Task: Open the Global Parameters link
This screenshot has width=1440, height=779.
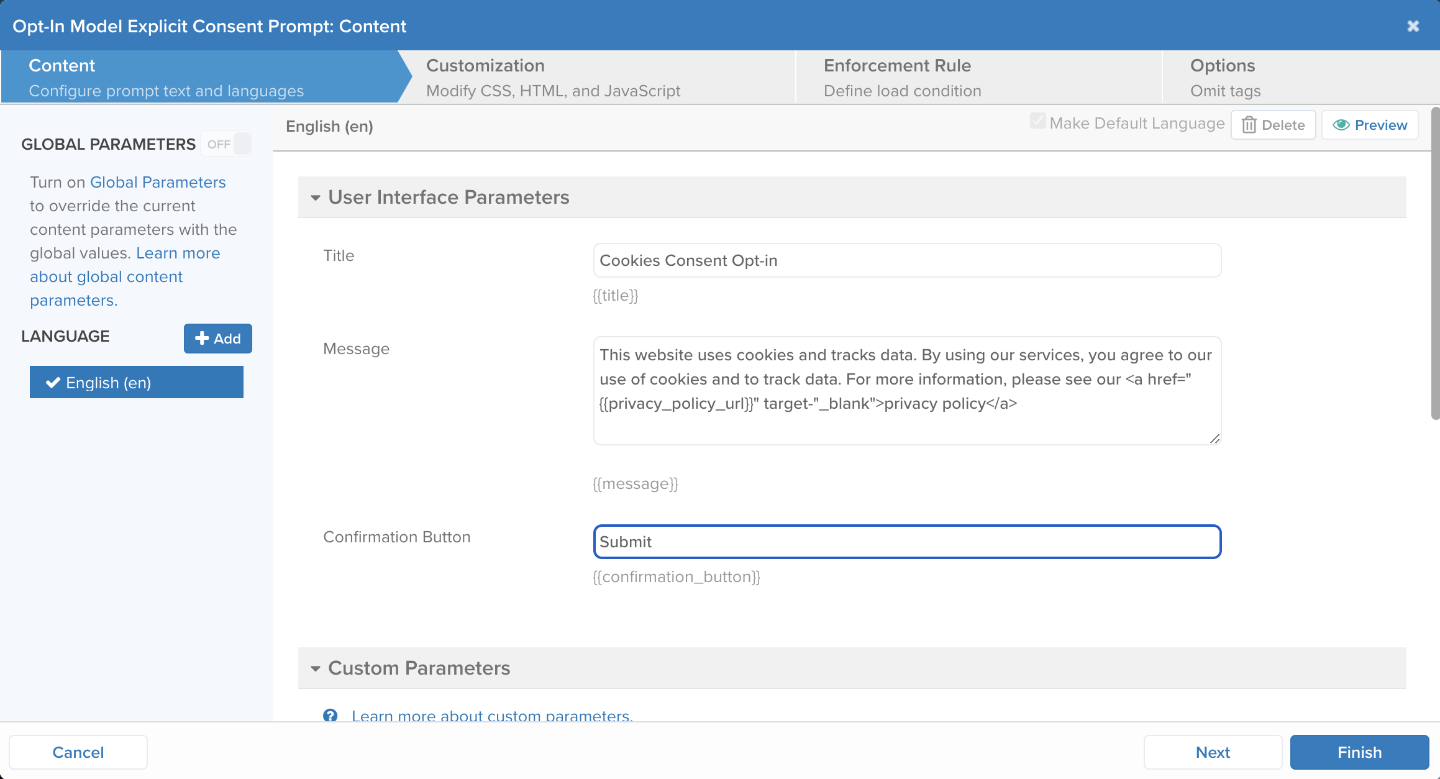Action: tap(158, 182)
